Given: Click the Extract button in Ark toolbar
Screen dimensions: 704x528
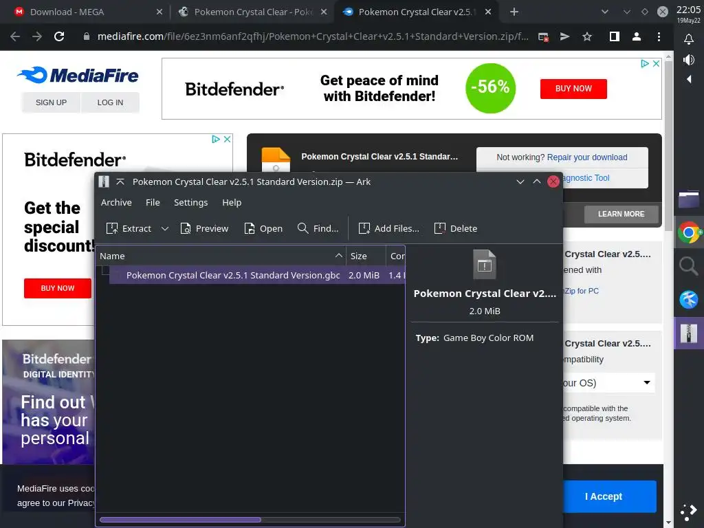Looking at the screenshot, I should pyautogui.click(x=129, y=228).
